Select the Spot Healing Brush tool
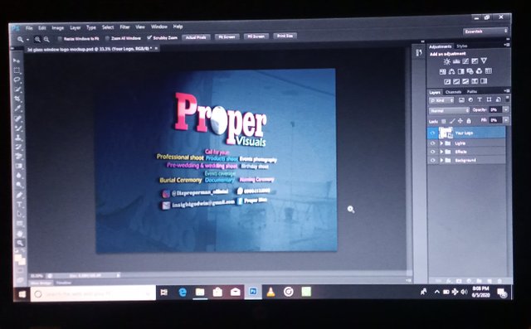 [x=18, y=119]
